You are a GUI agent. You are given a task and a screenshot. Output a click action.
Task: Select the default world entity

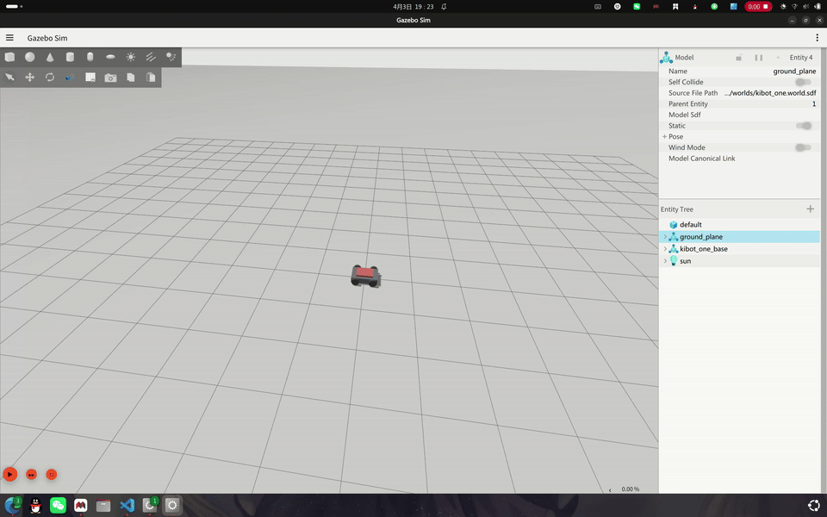[x=690, y=225]
